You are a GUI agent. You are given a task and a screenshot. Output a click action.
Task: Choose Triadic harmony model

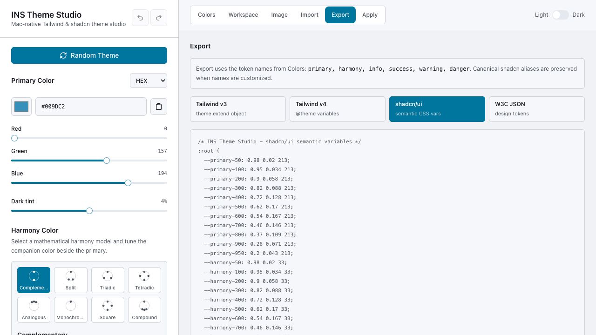(108, 280)
